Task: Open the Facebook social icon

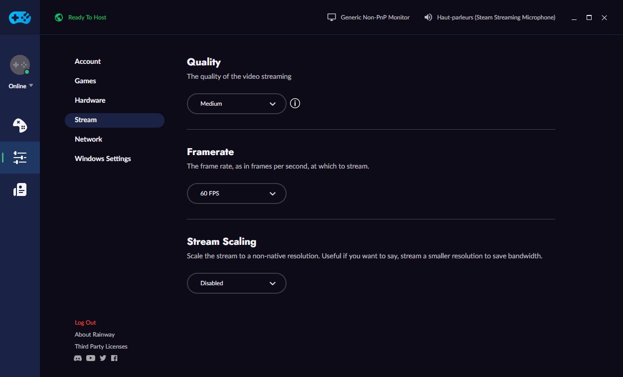Action: coord(114,358)
